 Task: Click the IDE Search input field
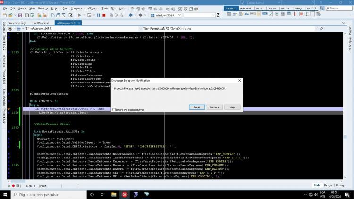[x=339, y=8]
